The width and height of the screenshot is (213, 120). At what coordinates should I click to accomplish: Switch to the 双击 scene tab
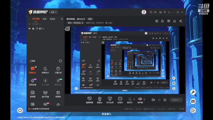click(44, 19)
